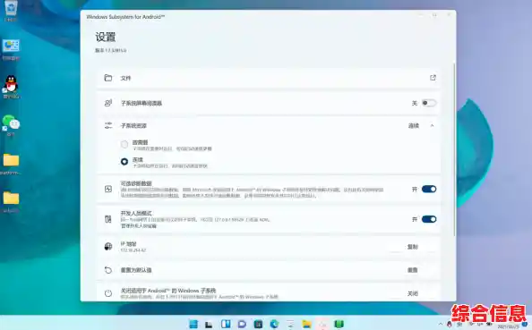
Task: Click the 文件 row label
Action: pyautogui.click(x=125, y=78)
